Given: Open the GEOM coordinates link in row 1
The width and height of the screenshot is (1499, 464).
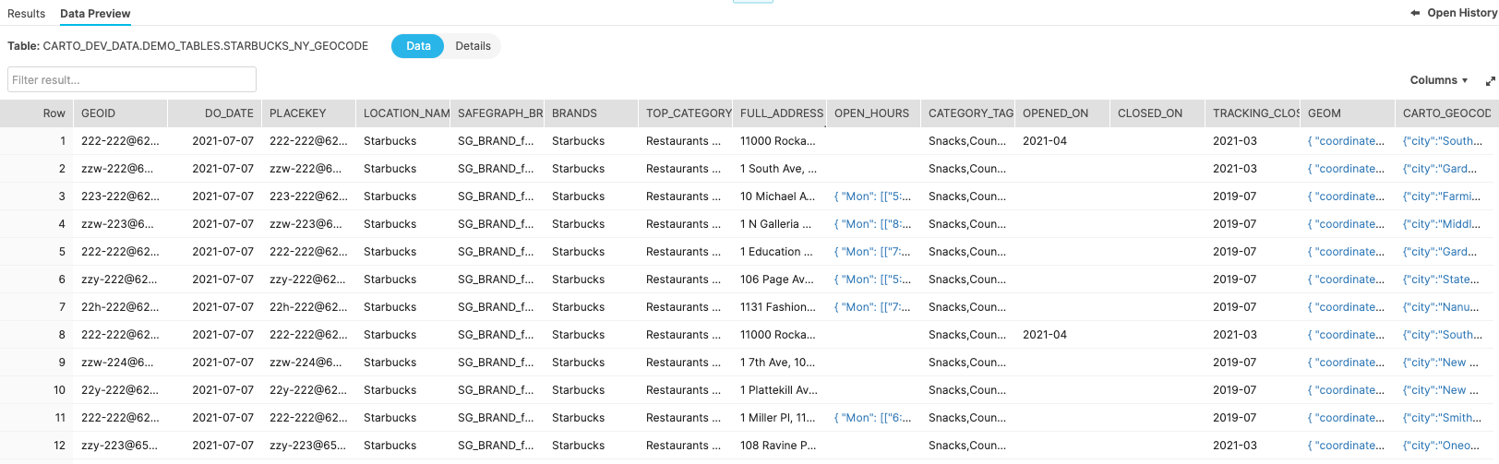Looking at the screenshot, I should pyautogui.click(x=1346, y=141).
